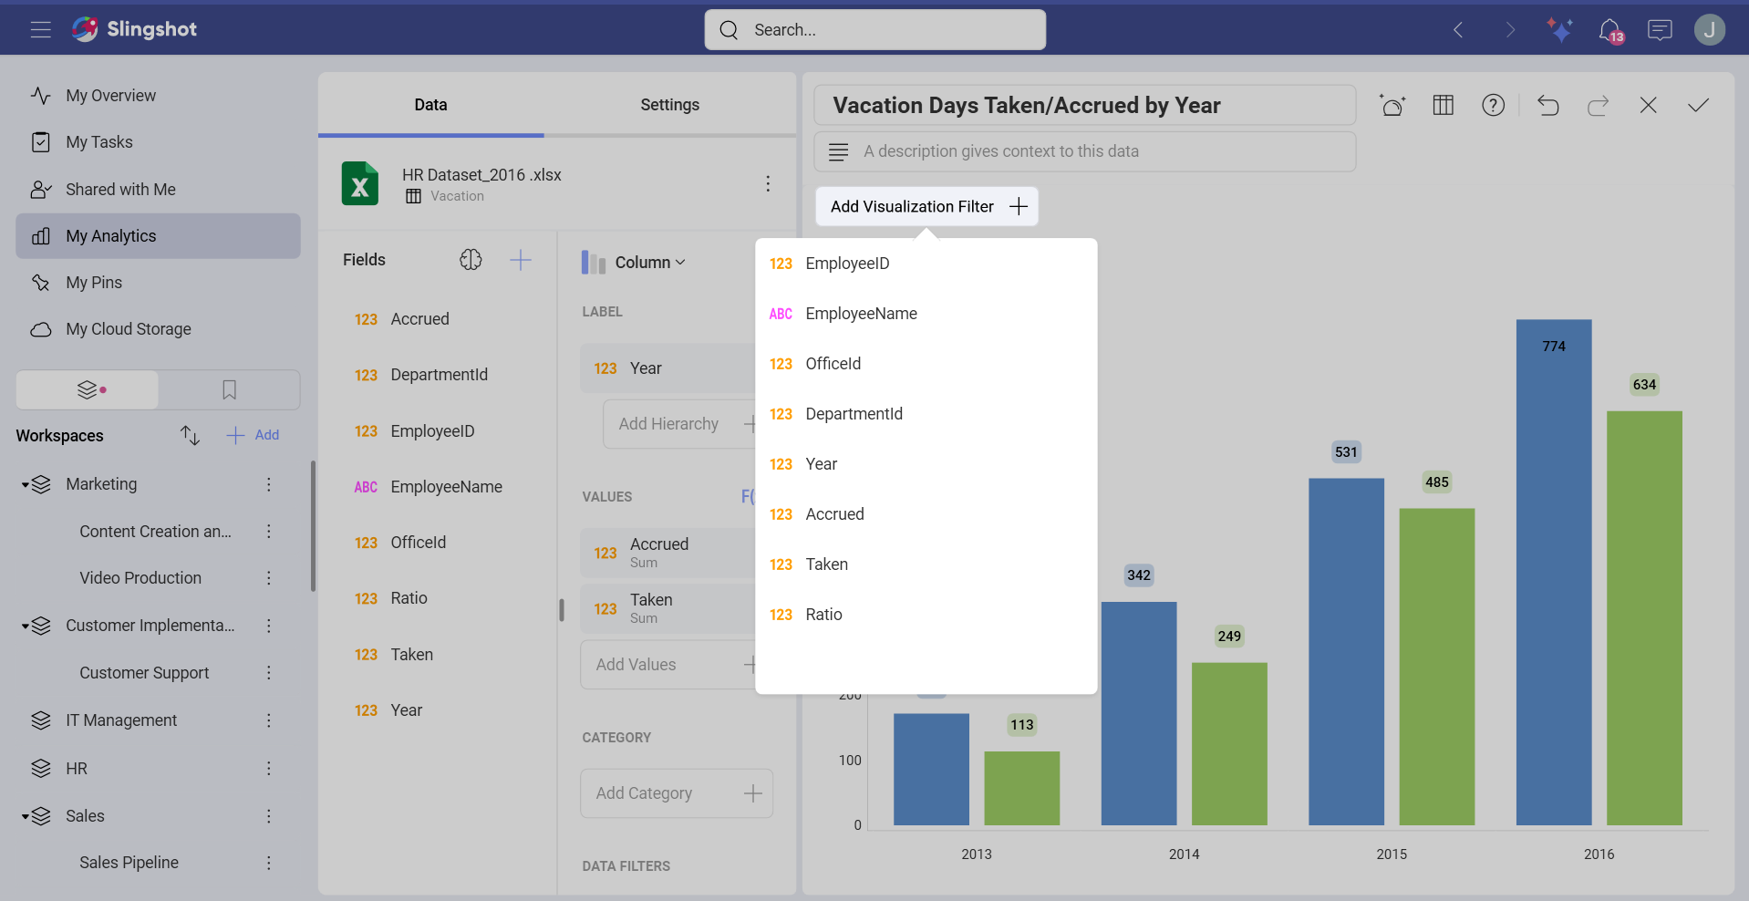Go forward using the right navigation arrow
Image resolution: width=1749 pixels, height=901 pixels.
click(x=1510, y=30)
